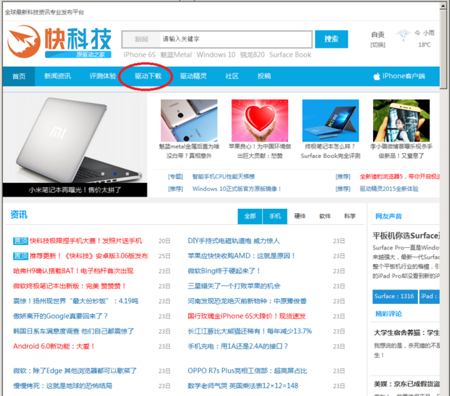Viewport: 450px width, 396px height.
Task: Open OPPO R7s Plus亮相工信部 article
Action: click(x=247, y=371)
